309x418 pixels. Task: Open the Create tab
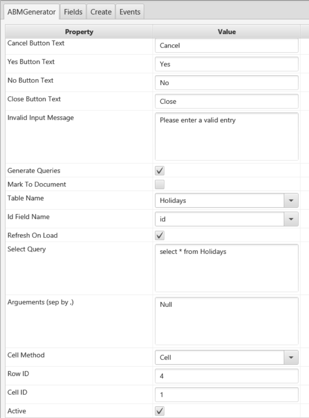(101, 12)
